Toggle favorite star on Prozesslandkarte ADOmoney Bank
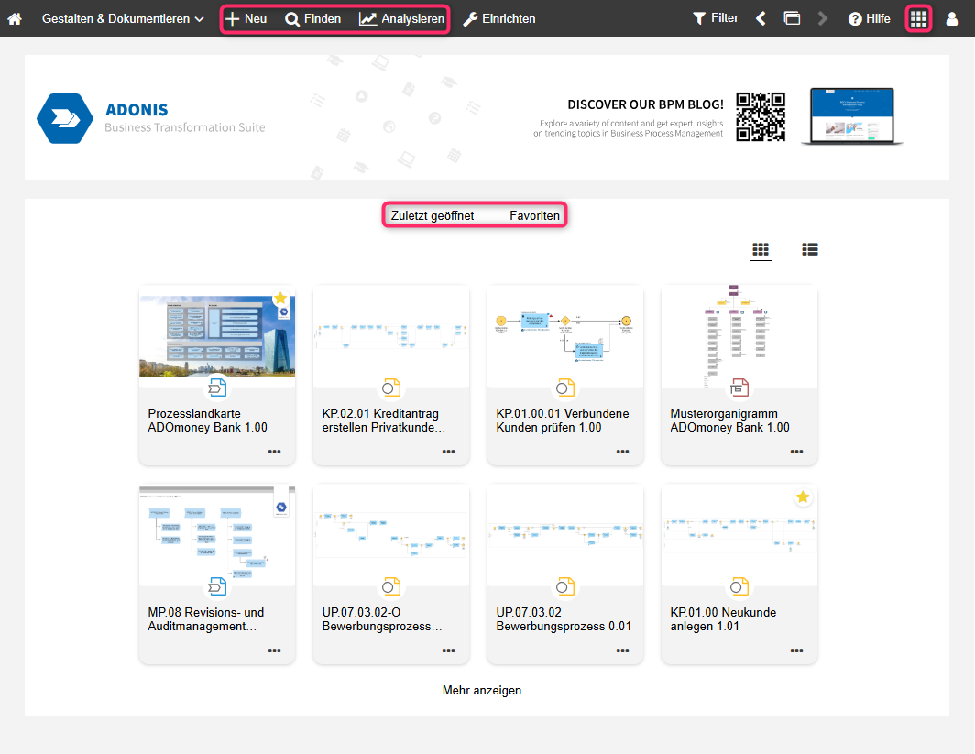Image resolution: width=975 pixels, height=754 pixels. click(280, 299)
